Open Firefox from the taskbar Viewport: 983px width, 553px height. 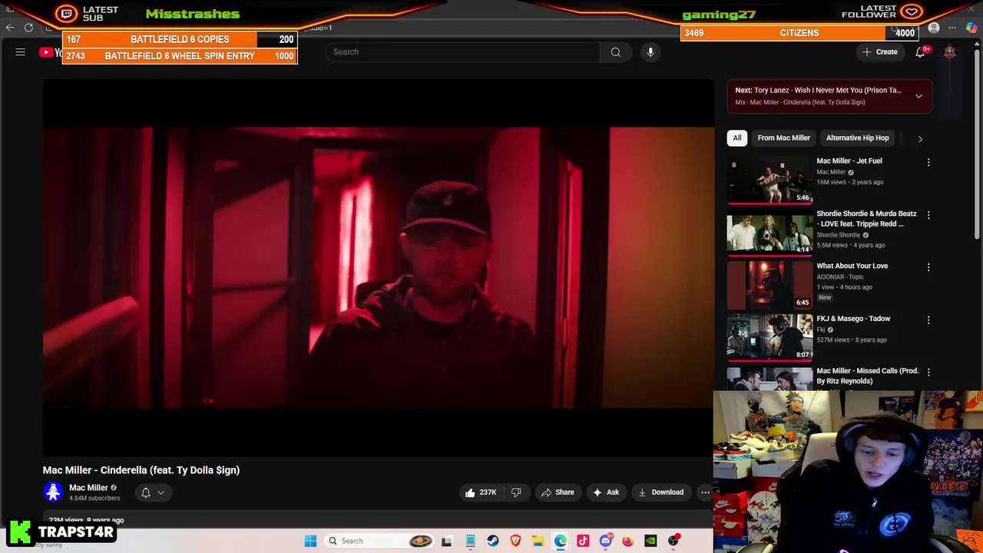[627, 541]
